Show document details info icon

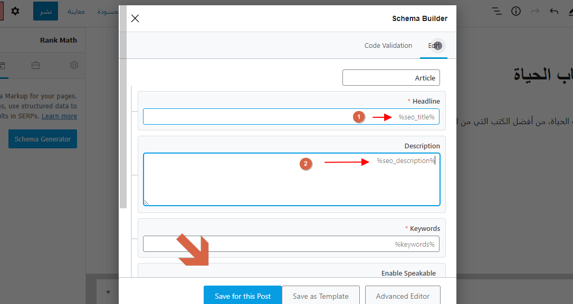pyautogui.click(x=516, y=11)
